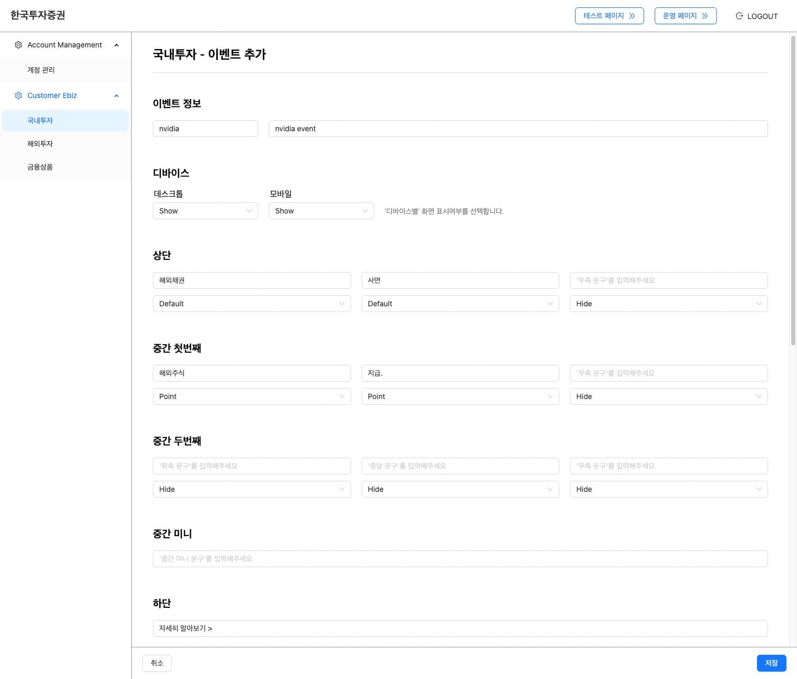797x679 pixels.
Task: Click the Account Management gear icon
Action: (x=18, y=45)
